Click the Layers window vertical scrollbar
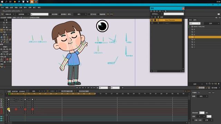Viewport: 221px width, 124px height. [183, 44]
